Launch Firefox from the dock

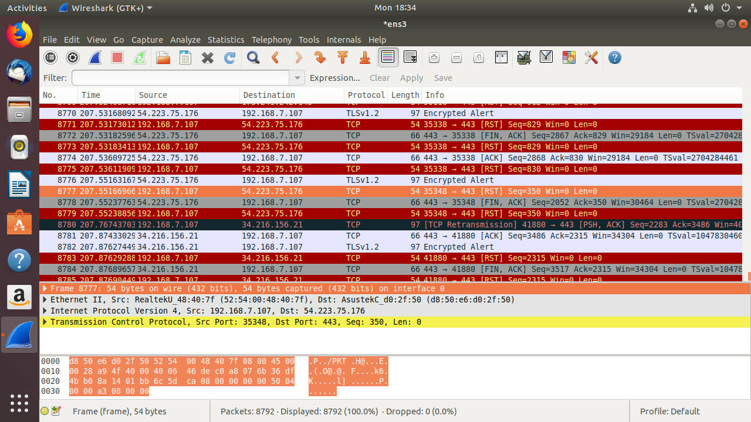19,35
